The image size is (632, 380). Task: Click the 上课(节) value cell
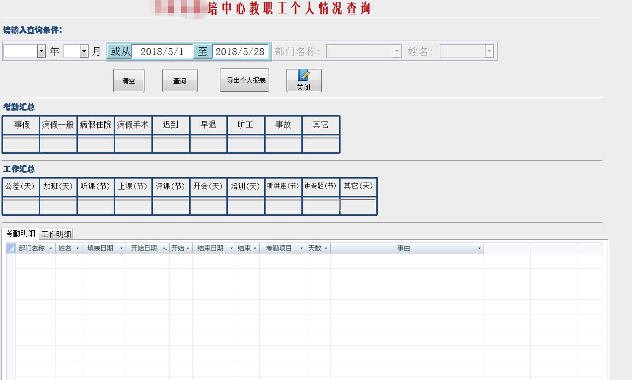[133, 206]
